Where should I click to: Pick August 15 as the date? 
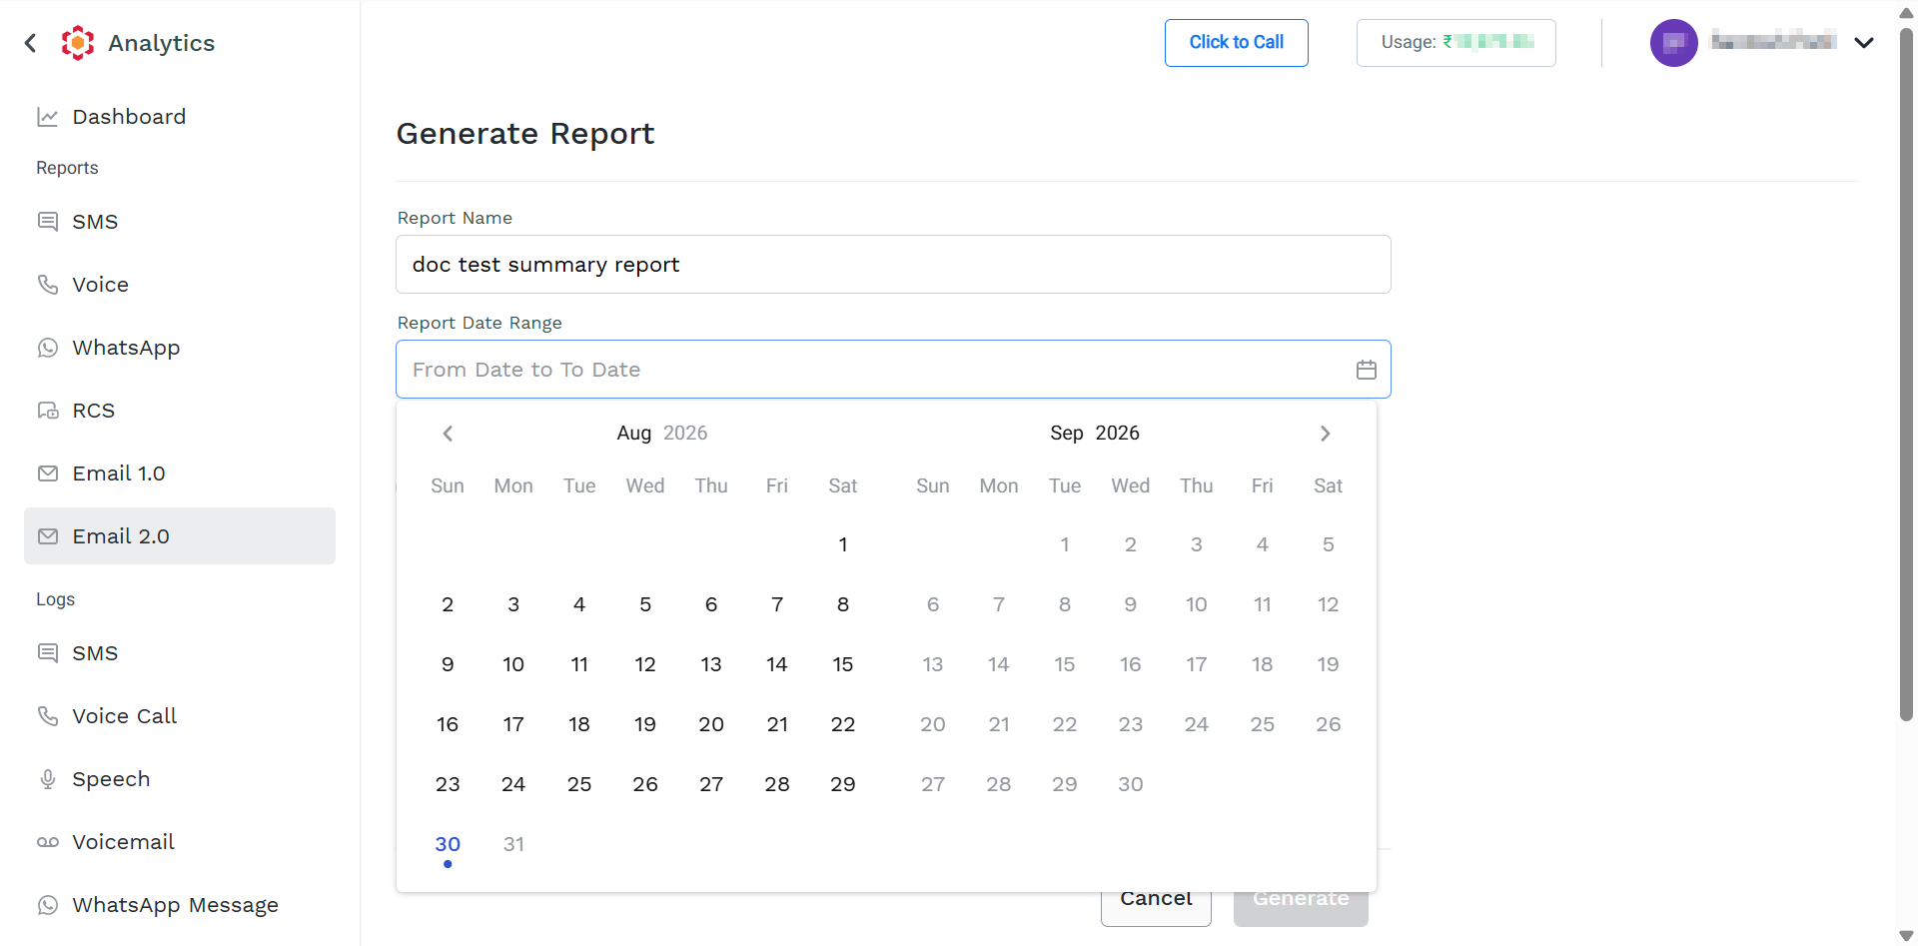[843, 664]
